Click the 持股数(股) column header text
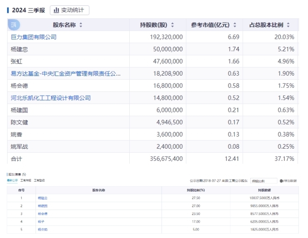Image resolution: width=308 pixels, height=238 pixels. 154,25
